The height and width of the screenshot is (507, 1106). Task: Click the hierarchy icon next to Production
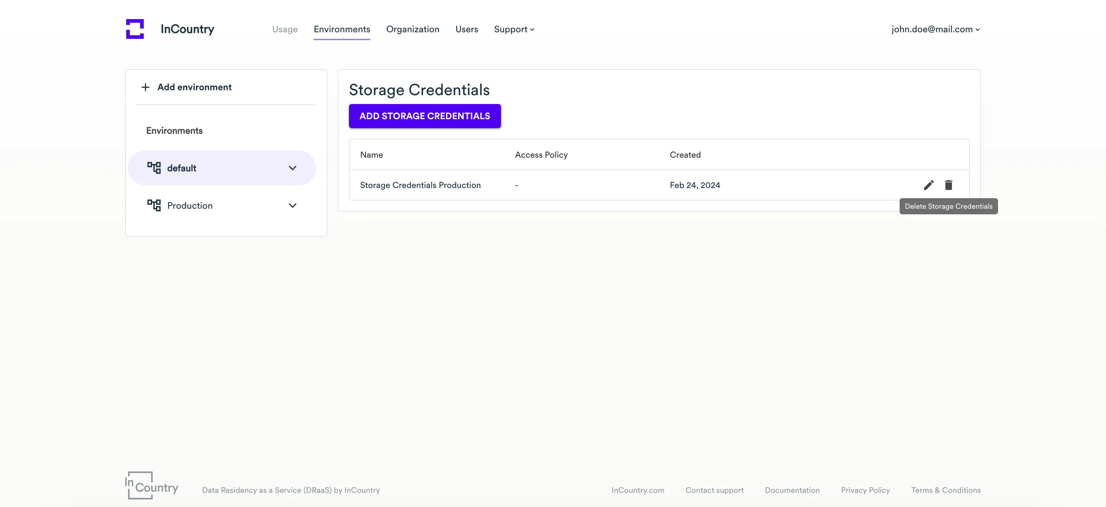click(154, 205)
